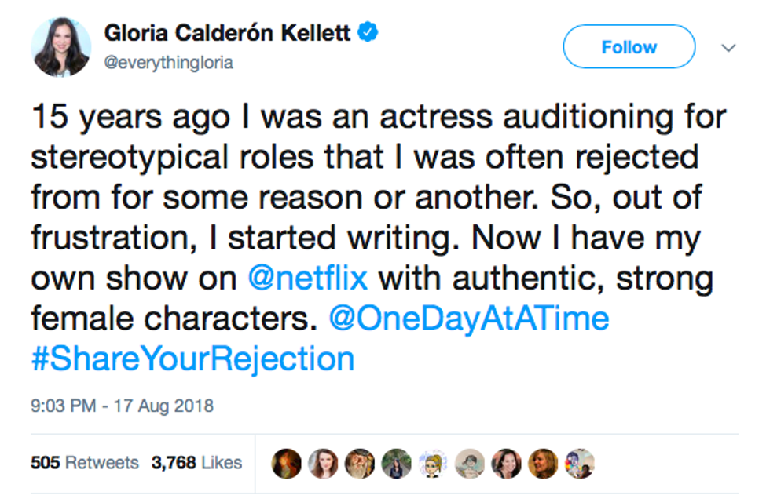View the 505 Retweets list
Screen dimensions: 770x499
pos(84,463)
